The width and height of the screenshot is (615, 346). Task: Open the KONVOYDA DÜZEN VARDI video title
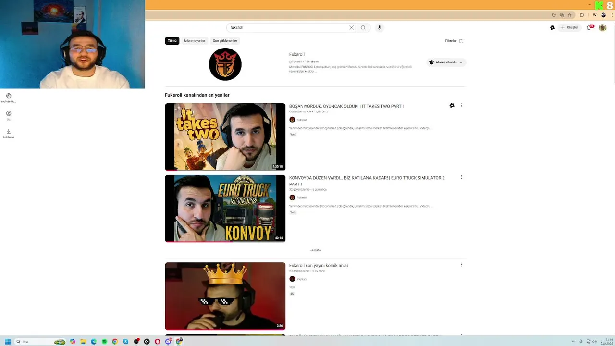click(367, 181)
